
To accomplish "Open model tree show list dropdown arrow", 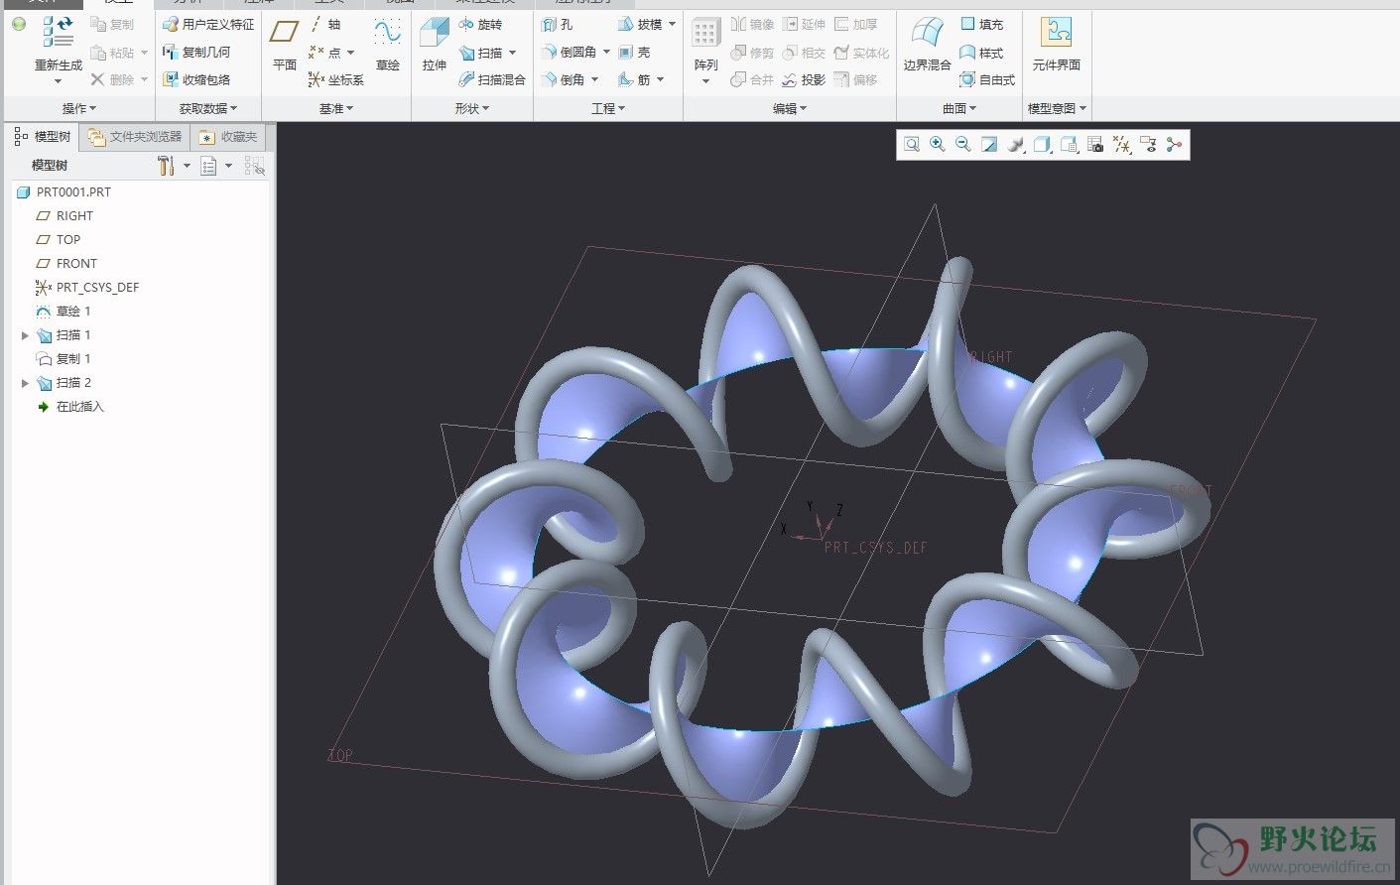I will (x=229, y=166).
